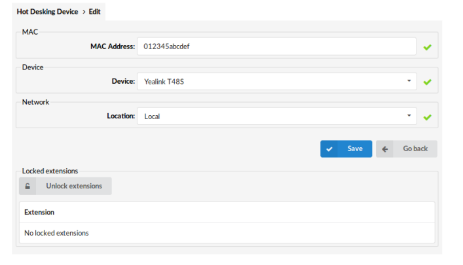Click the MAC Address input field
Screen dimensions: 463x265
pos(276,46)
